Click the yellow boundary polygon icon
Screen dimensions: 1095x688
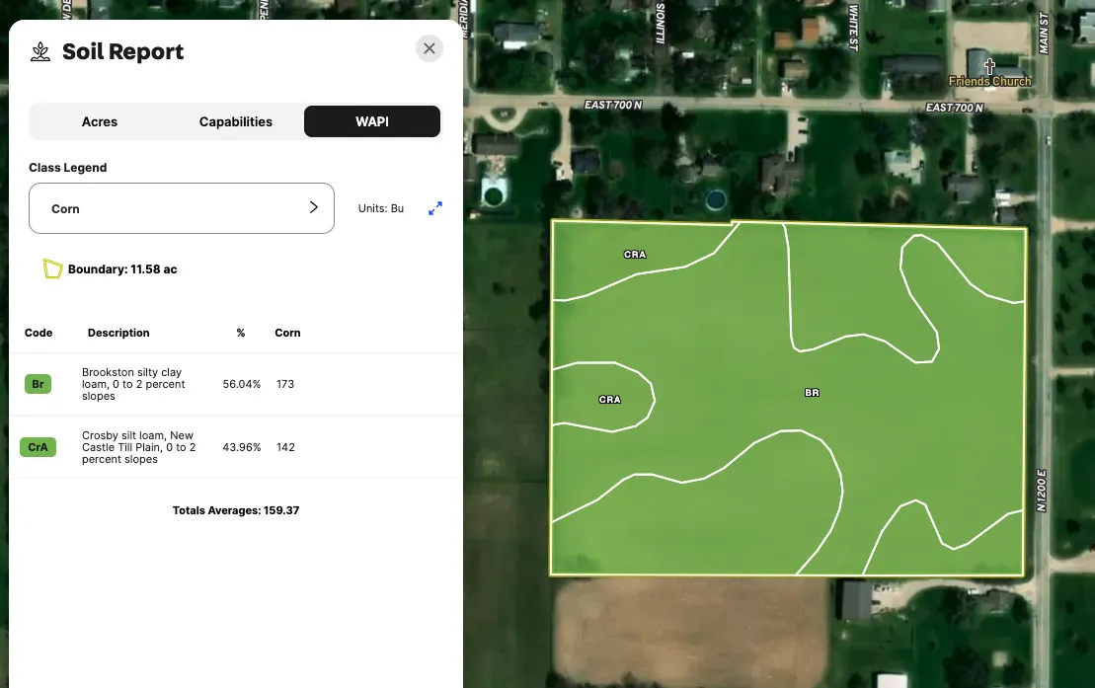[x=52, y=268]
